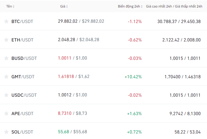Image resolution: width=207 pixels, height=139 pixels.
Task: Open the APE/USDT trading pair
Action: pyautogui.click(x=22, y=114)
